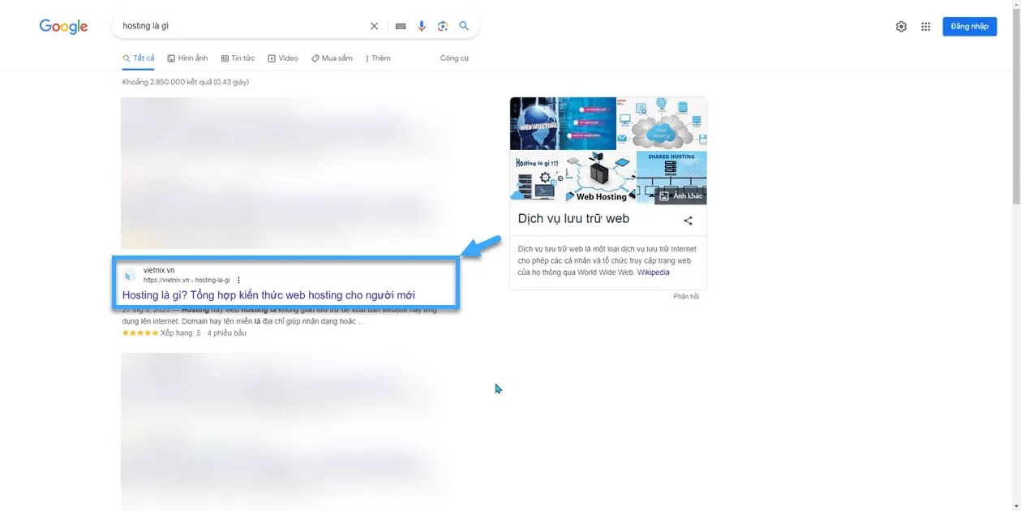Open the Hosting là gì? Tổng hợp link
1021x511 pixels.
click(x=268, y=295)
